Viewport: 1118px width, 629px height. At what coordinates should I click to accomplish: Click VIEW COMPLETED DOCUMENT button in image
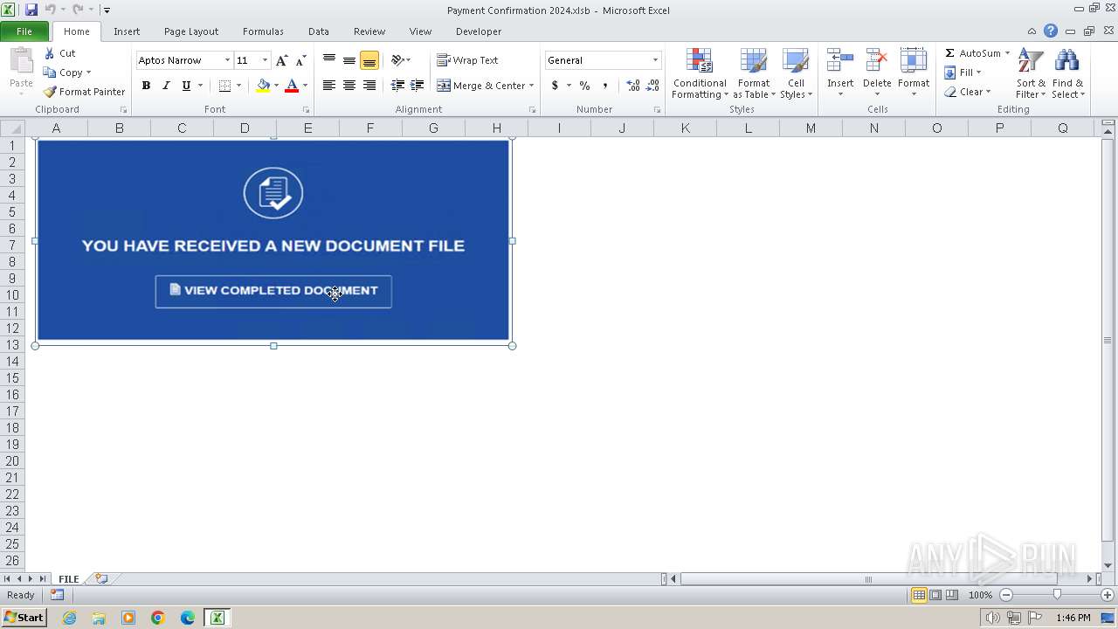273,291
